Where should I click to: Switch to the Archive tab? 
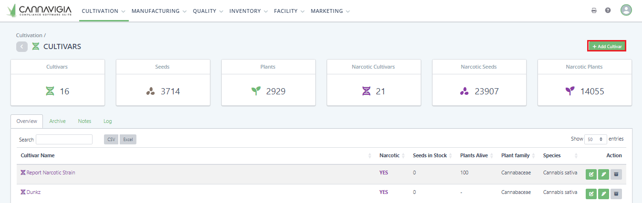pyautogui.click(x=57, y=122)
